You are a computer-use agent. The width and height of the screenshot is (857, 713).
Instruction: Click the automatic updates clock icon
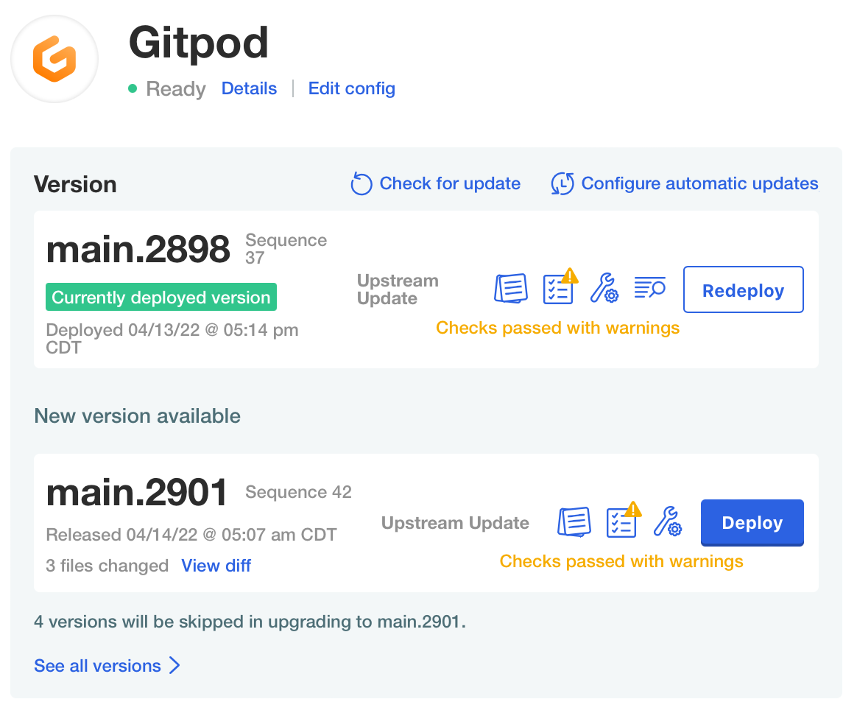click(x=562, y=183)
